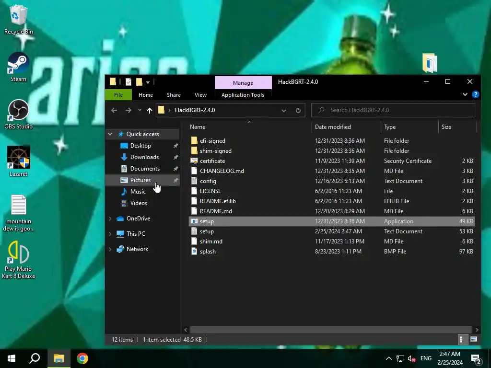
Task: Switch to the View ribbon tab
Action: [x=200, y=95]
